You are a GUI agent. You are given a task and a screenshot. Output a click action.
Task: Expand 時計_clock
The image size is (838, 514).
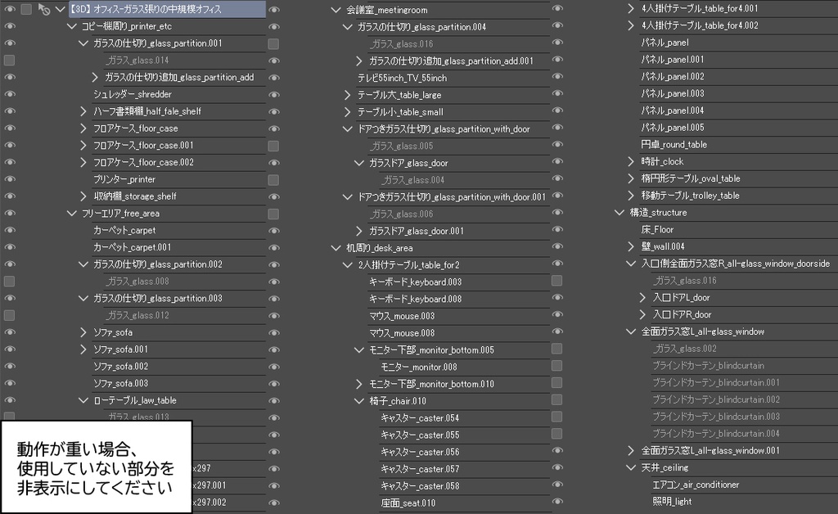click(631, 161)
